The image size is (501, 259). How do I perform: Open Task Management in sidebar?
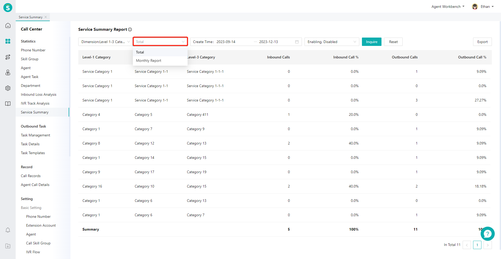tap(35, 135)
